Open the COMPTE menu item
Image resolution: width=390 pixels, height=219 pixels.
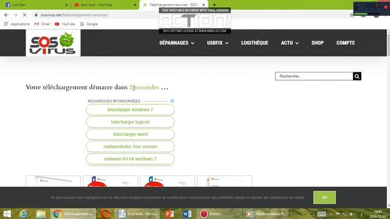point(346,43)
